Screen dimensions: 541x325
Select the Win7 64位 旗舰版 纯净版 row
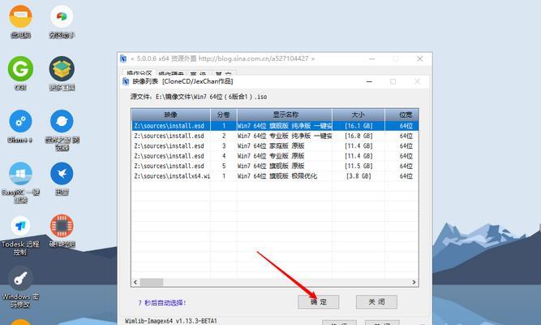tap(275, 126)
